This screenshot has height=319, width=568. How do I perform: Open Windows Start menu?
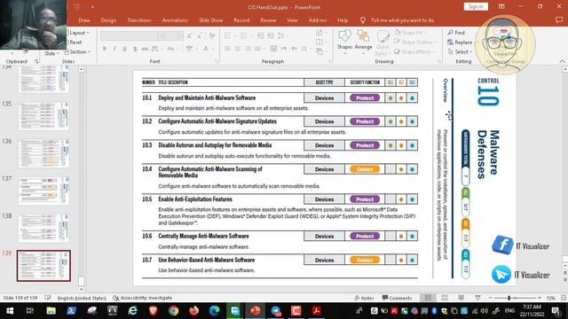tap(10, 311)
